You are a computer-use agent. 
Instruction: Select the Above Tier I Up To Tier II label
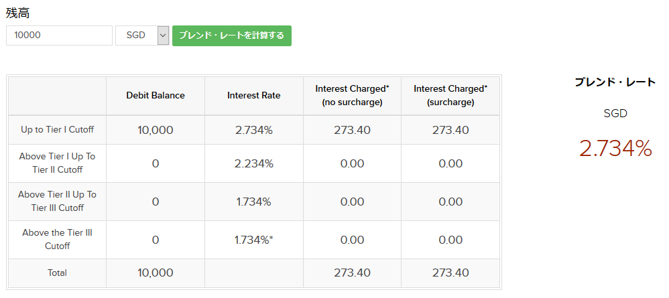(x=57, y=163)
